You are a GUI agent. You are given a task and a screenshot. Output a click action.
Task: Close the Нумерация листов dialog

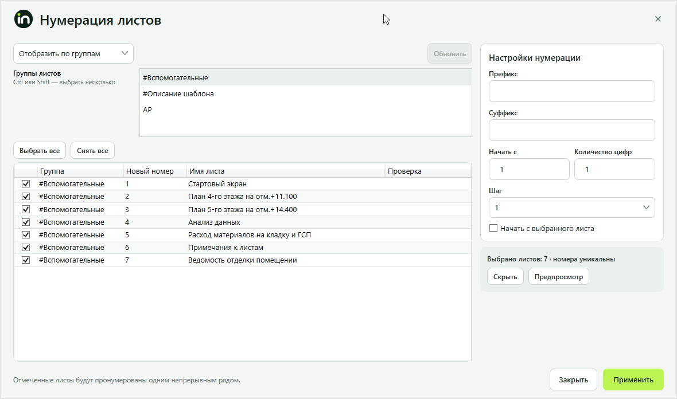click(x=657, y=19)
